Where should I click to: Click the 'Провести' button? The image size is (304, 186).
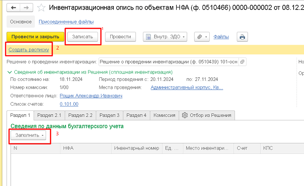pos(120,37)
